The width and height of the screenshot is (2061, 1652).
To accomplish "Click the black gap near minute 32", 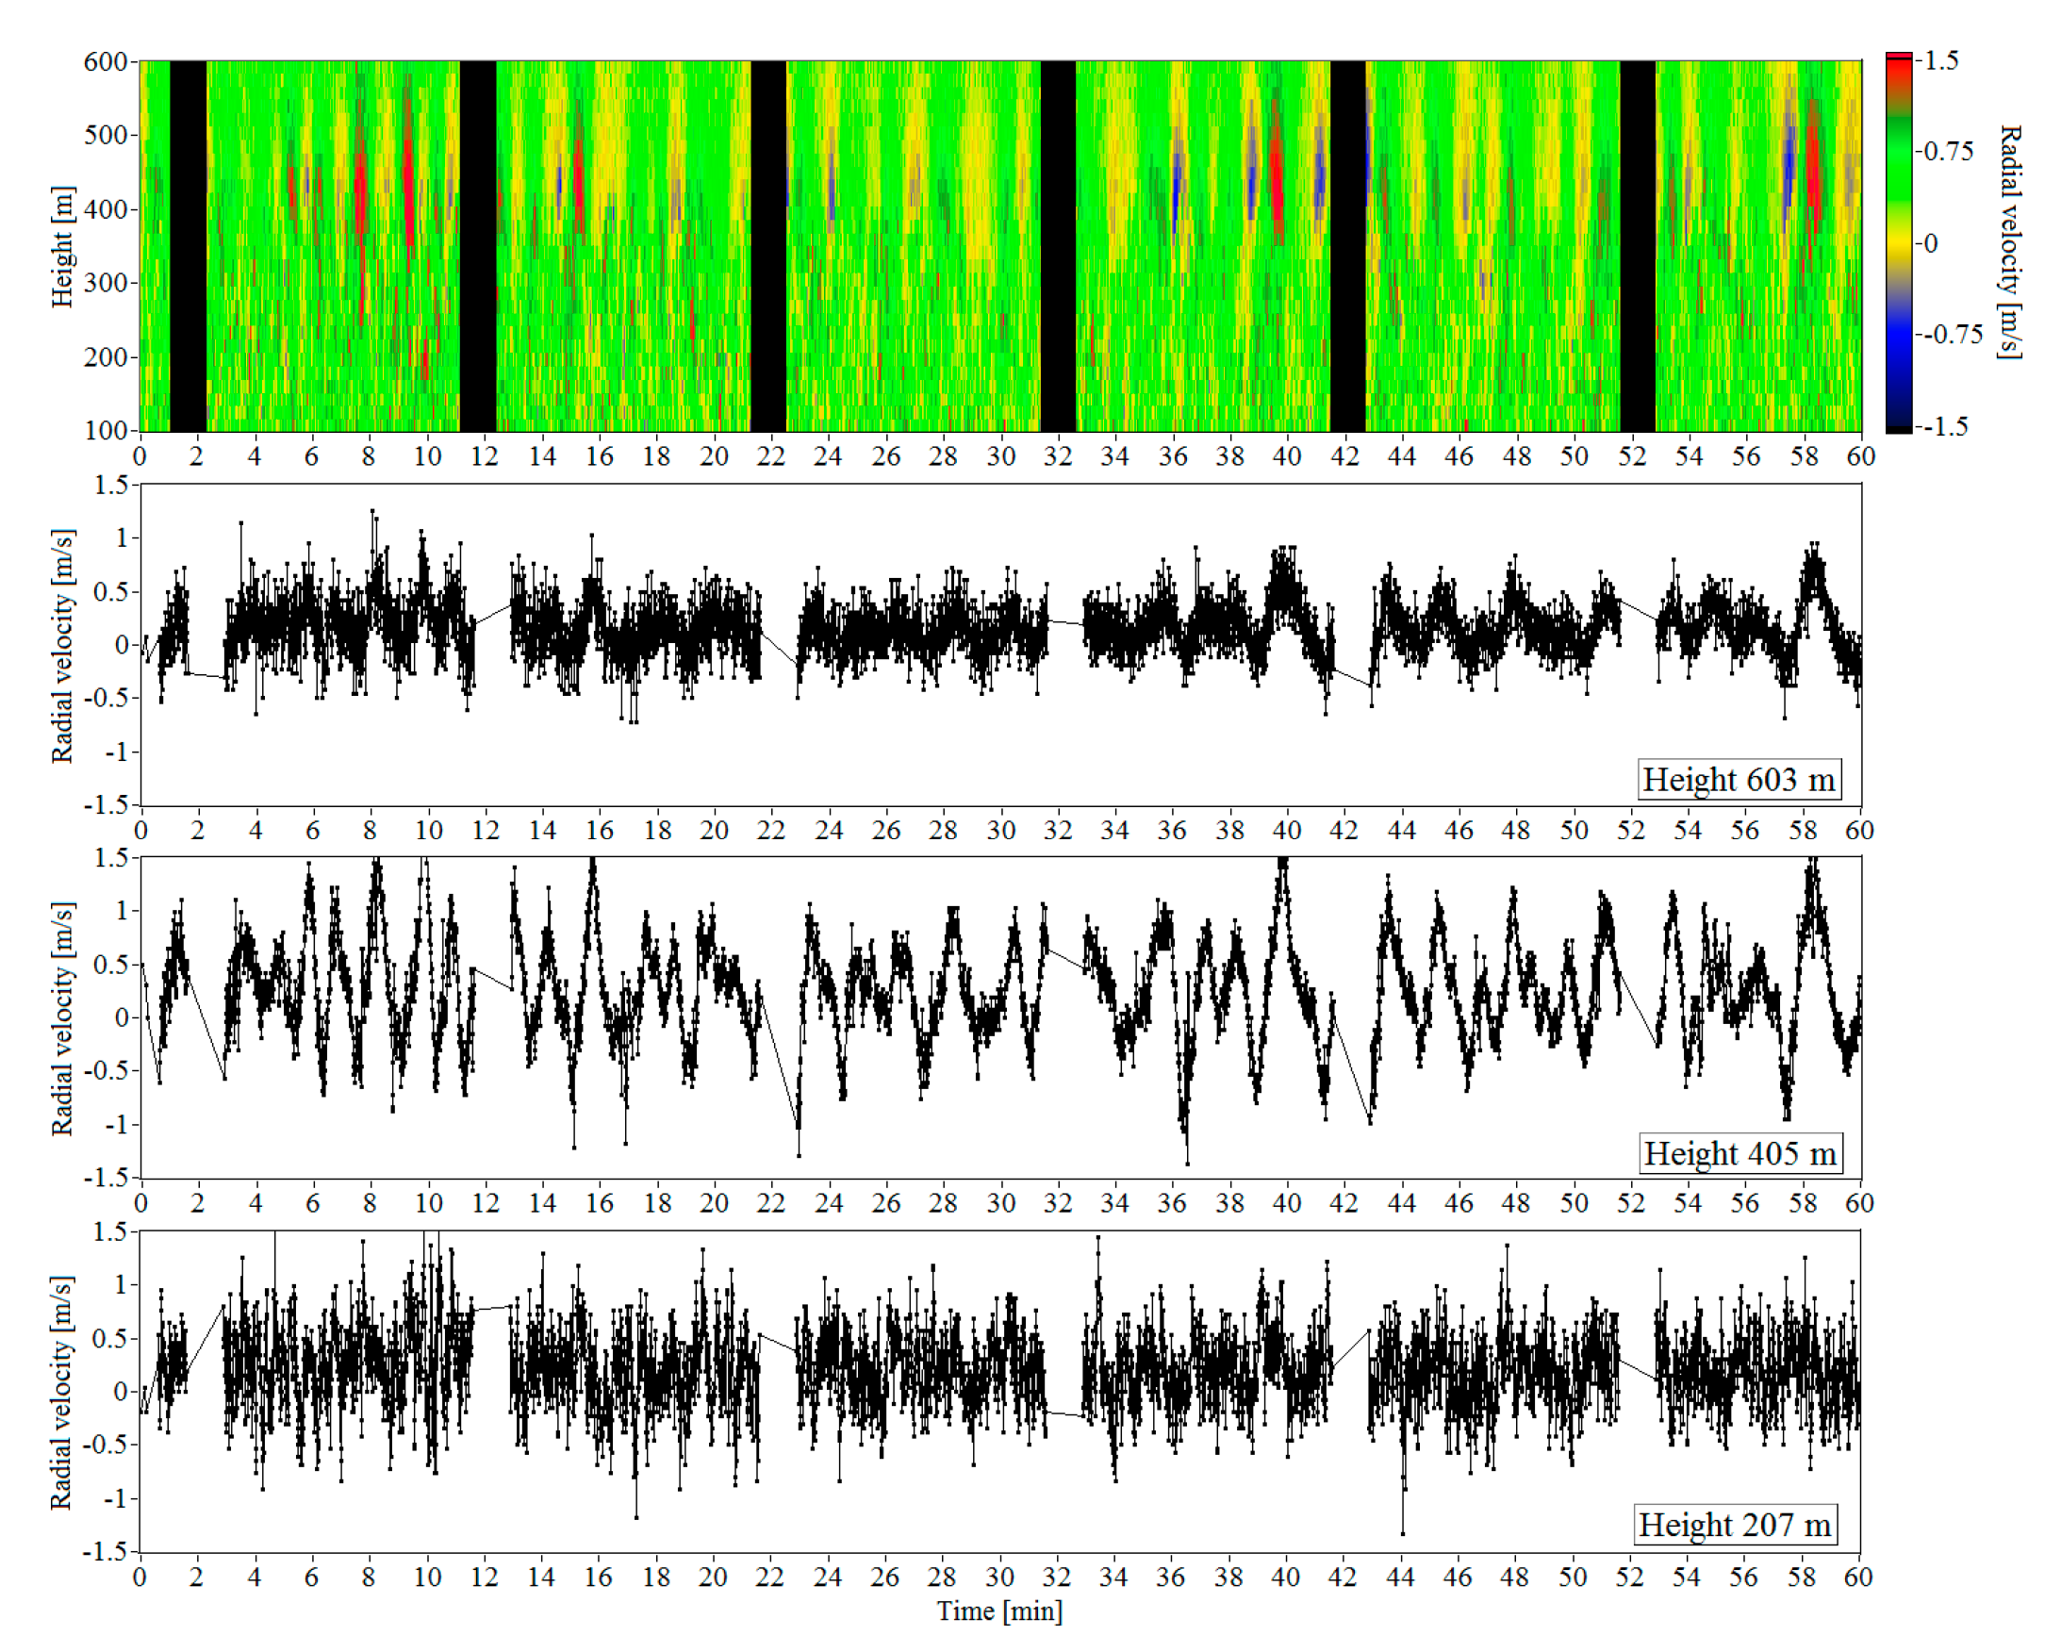I will click(x=1057, y=247).
